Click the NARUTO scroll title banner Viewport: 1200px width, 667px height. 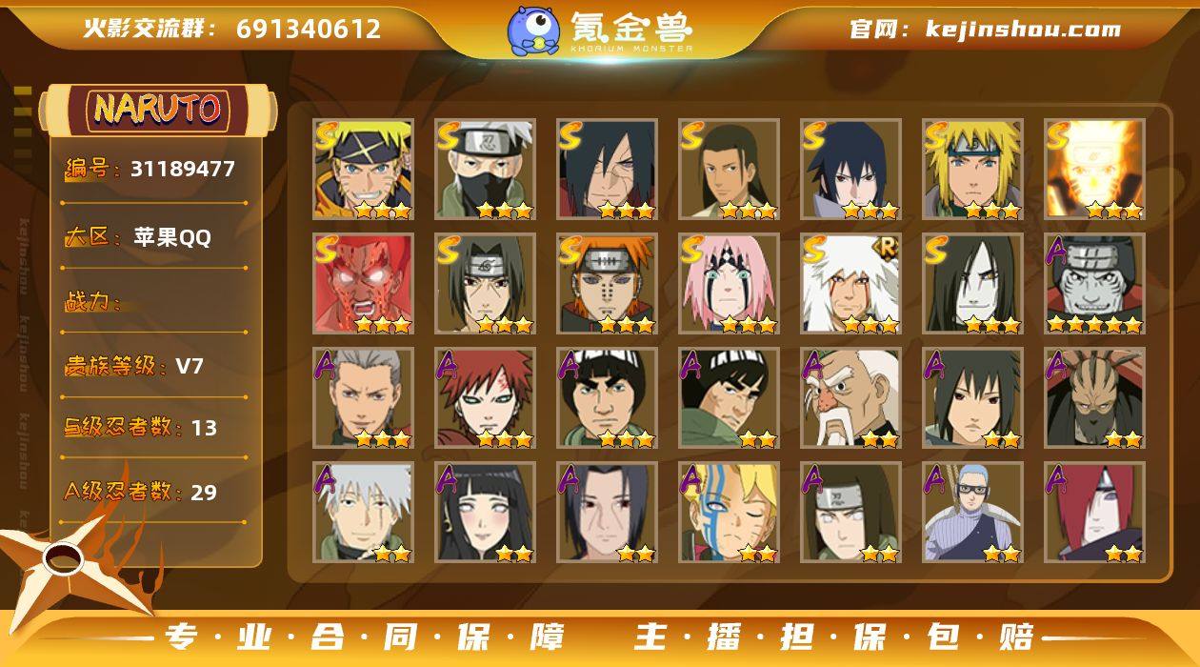157,110
